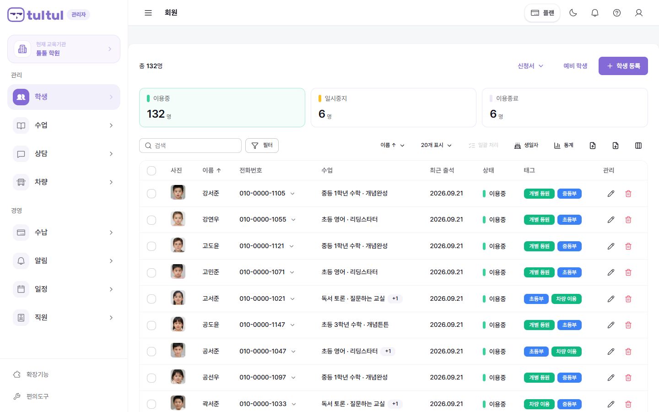Image resolution: width=659 pixels, height=412 pixels.
Task: Select checkbox for 고서준 row
Action: [x=151, y=299]
